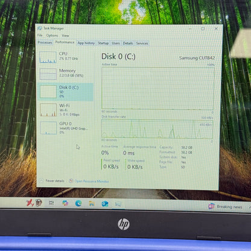Select the Memory performance item

click(66, 74)
